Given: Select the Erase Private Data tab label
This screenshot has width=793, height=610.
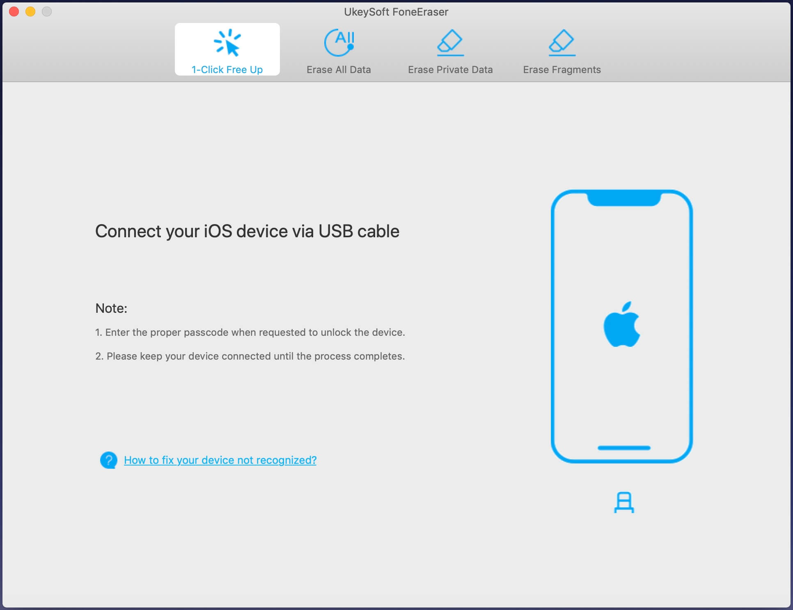Looking at the screenshot, I should 450,70.
